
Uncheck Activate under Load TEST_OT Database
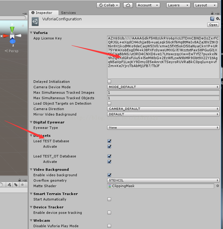pos(109,162)
